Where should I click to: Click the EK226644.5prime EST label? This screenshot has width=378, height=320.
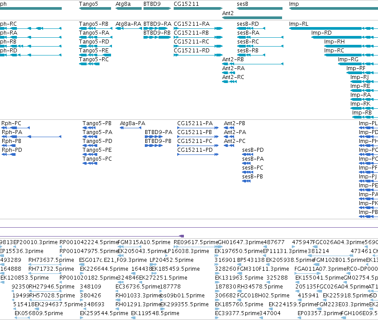104,269
